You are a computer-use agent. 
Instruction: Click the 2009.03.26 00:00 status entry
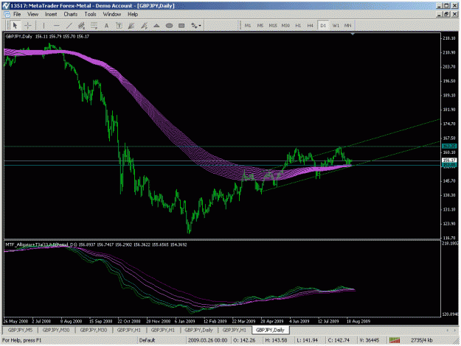click(208, 340)
